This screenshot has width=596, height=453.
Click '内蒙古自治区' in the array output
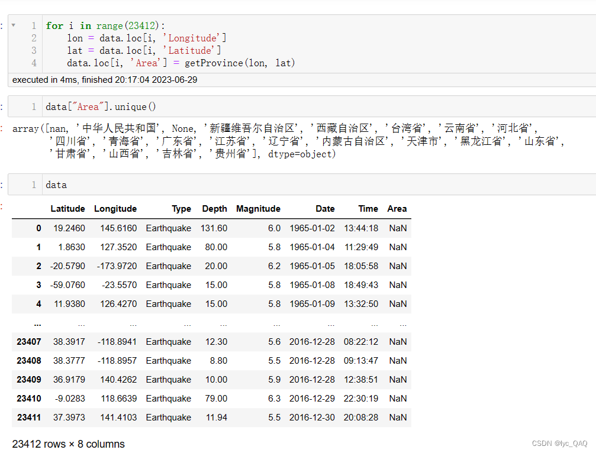point(353,141)
